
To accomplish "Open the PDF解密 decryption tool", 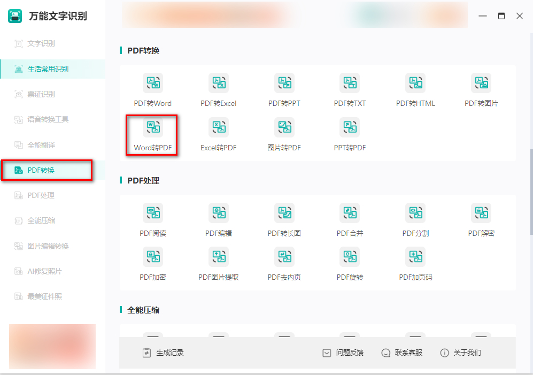I will (481, 219).
